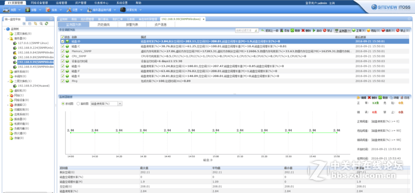Screen dimensions: 415x193
Task: Open the 报警 dropdown arrow
Action: click(40, 10)
